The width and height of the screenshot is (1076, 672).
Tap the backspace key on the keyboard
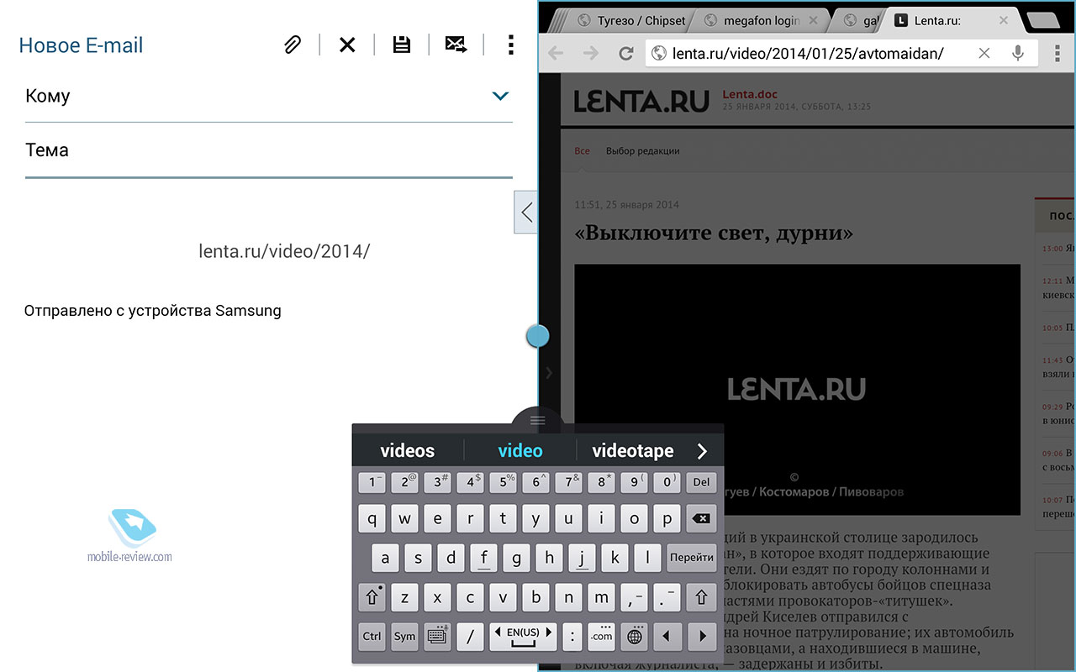tap(700, 519)
